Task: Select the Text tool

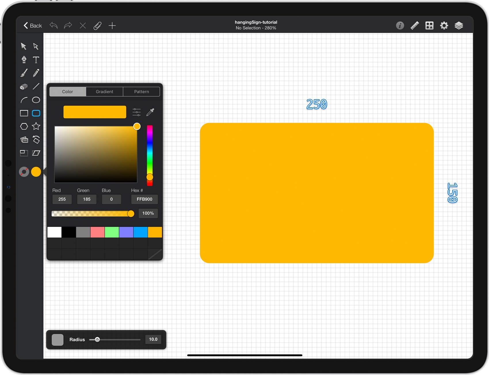Action: 36,60
